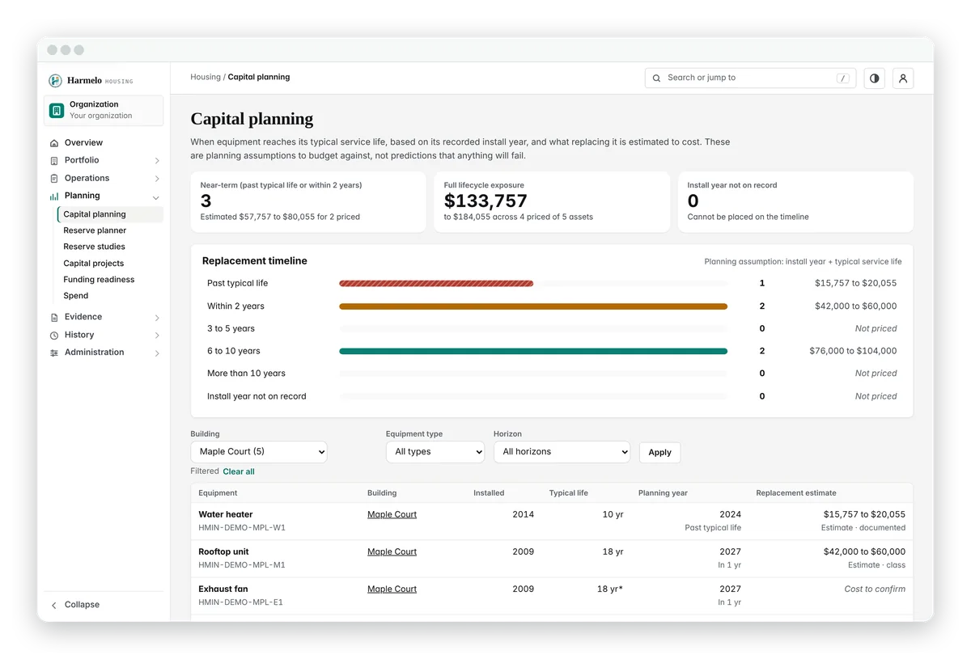Open Maple Court link in Water heater row
This screenshot has width=971, height=659.
click(392, 514)
